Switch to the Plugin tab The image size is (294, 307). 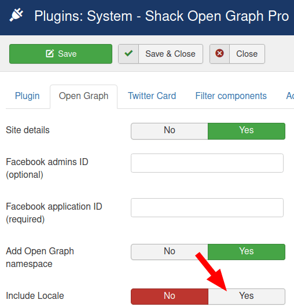[27, 96]
